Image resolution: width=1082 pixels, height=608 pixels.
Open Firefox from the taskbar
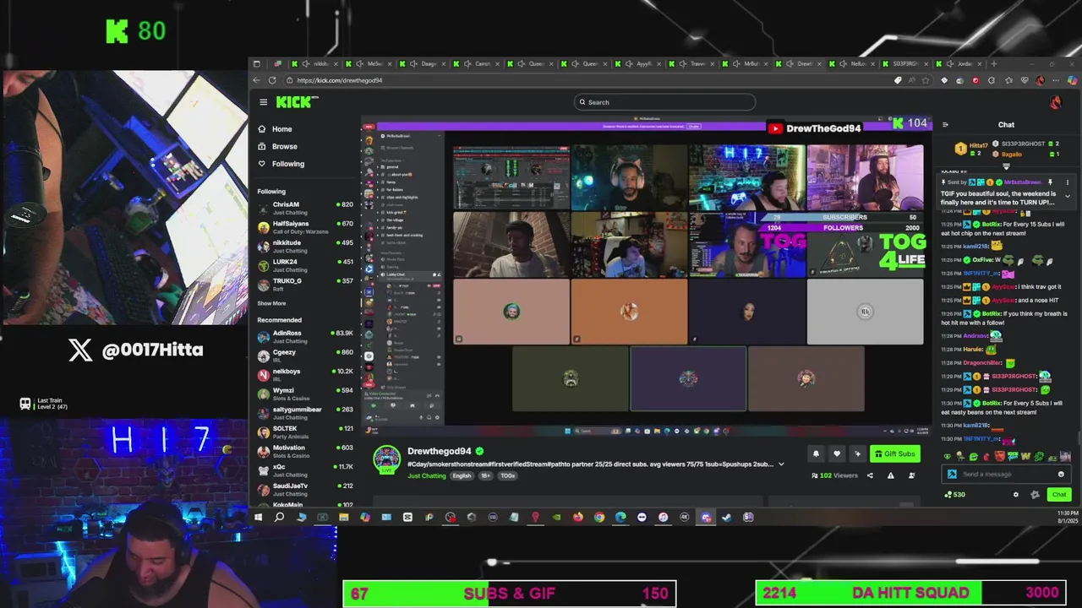(577, 517)
